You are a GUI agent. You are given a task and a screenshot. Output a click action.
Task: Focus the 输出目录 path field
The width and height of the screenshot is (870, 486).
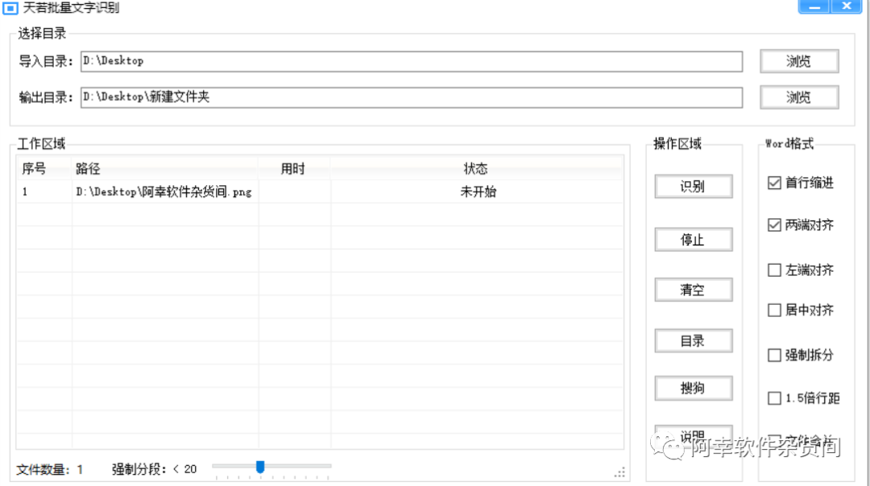tap(411, 97)
